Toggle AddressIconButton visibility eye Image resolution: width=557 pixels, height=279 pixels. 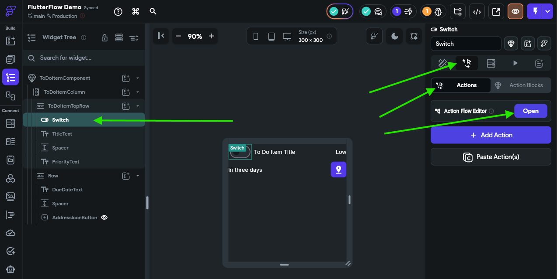click(104, 218)
